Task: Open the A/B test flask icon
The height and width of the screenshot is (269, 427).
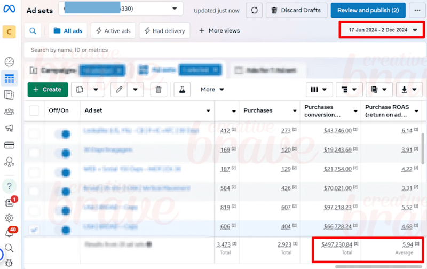Action: [x=182, y=90]
